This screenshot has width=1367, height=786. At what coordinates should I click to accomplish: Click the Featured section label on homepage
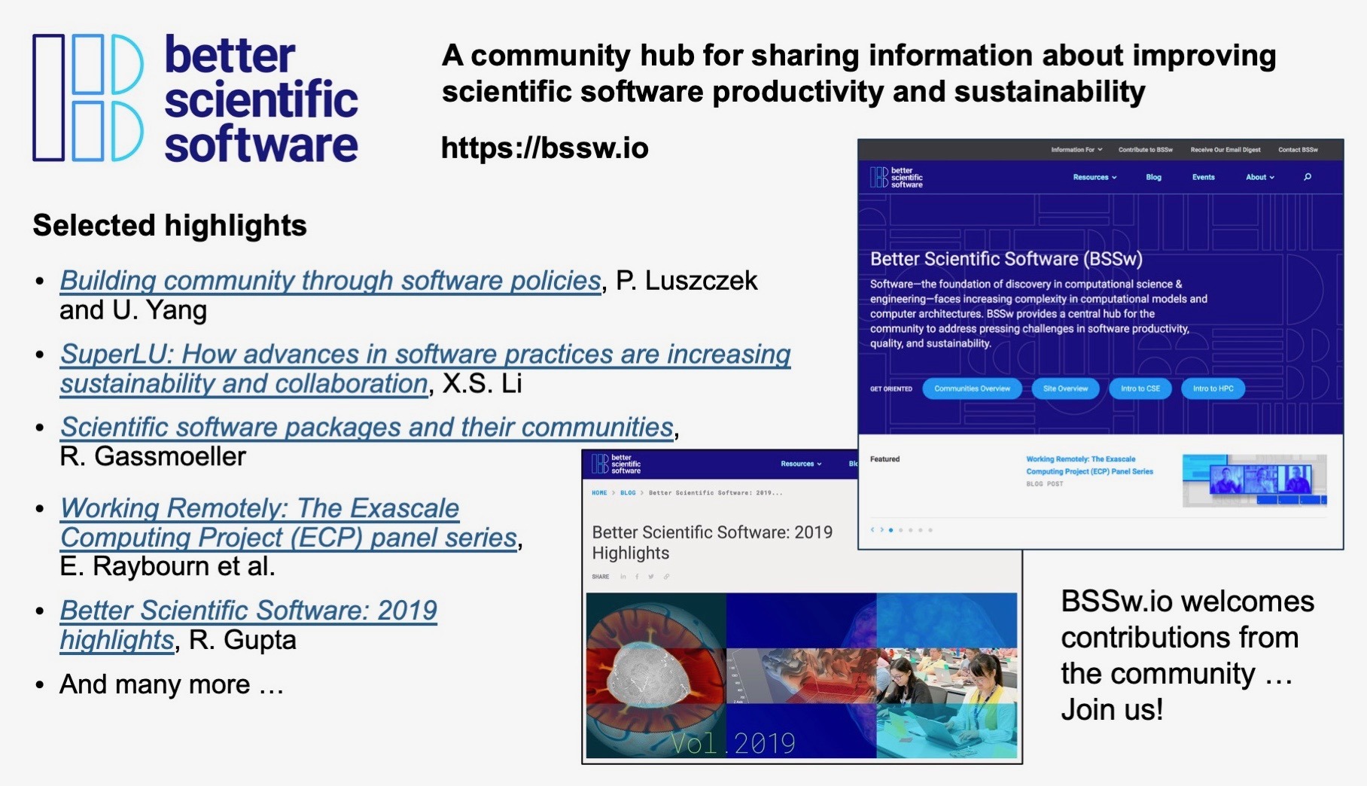[885, 459]
